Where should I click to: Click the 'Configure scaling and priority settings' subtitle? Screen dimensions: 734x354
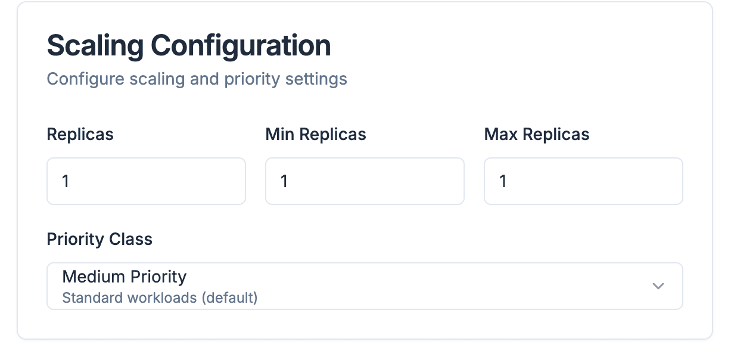tap(197, 79)
